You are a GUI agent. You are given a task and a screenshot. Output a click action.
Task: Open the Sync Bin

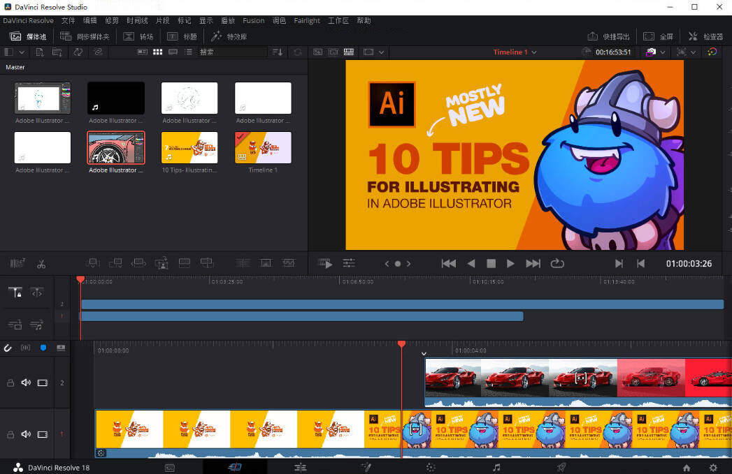point(86,36)
